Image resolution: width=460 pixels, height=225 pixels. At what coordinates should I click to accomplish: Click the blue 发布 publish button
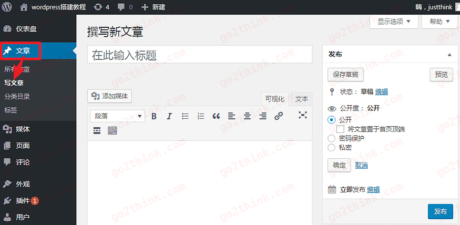441,211
